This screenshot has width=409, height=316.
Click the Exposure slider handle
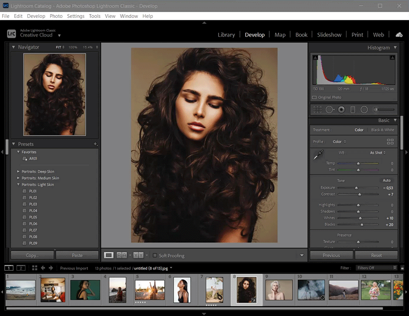(x=356, y=188)
